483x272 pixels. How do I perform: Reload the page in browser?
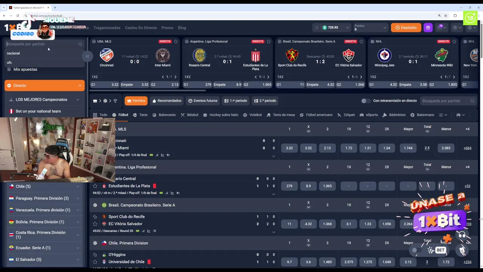[x=18, y=15]
